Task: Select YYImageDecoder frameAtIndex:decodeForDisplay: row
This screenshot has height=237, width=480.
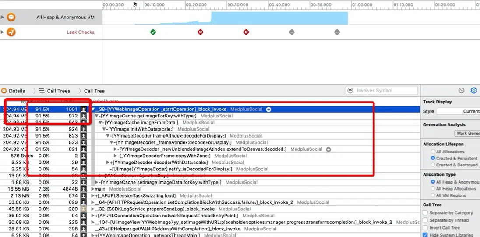Action: pyautogui.click(x=169, y=136)
